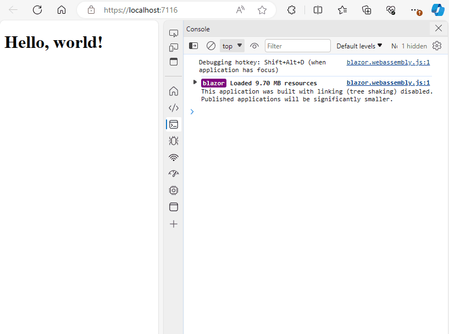Open the Memory chip icon panel

[174, 190]
